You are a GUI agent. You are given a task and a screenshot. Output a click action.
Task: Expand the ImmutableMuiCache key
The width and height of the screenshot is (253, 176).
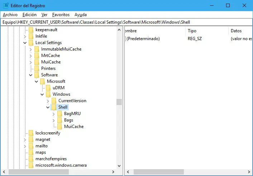(x=31, y=49)
